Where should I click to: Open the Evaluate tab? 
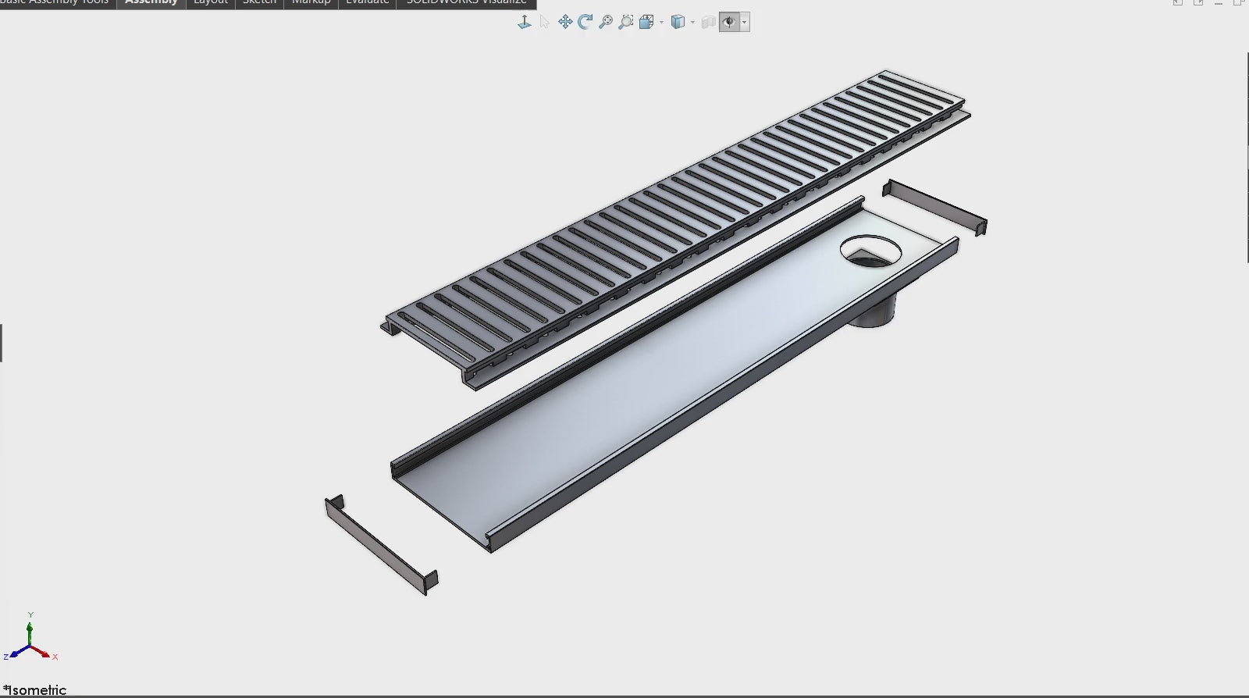point(367,2)
